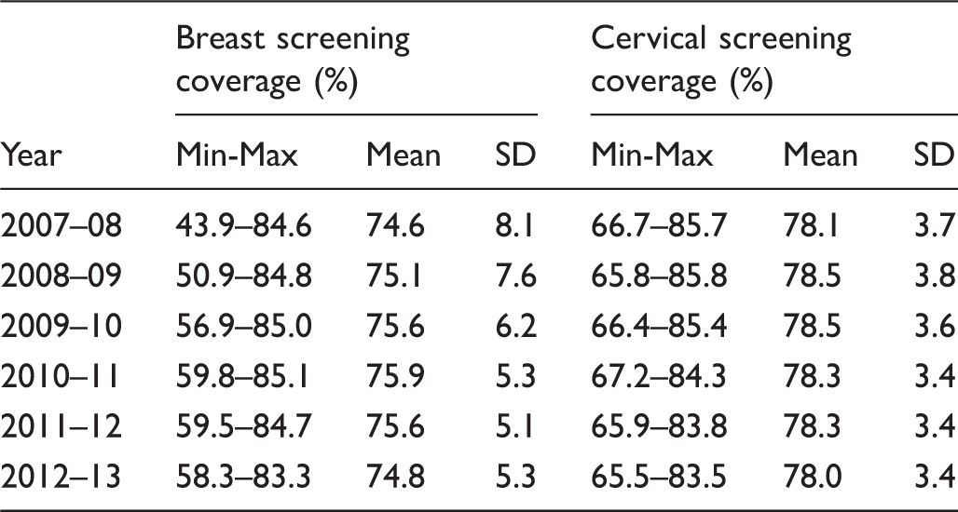Select the 2010–11 row label

pyautogui.click(x=60, y=376)
